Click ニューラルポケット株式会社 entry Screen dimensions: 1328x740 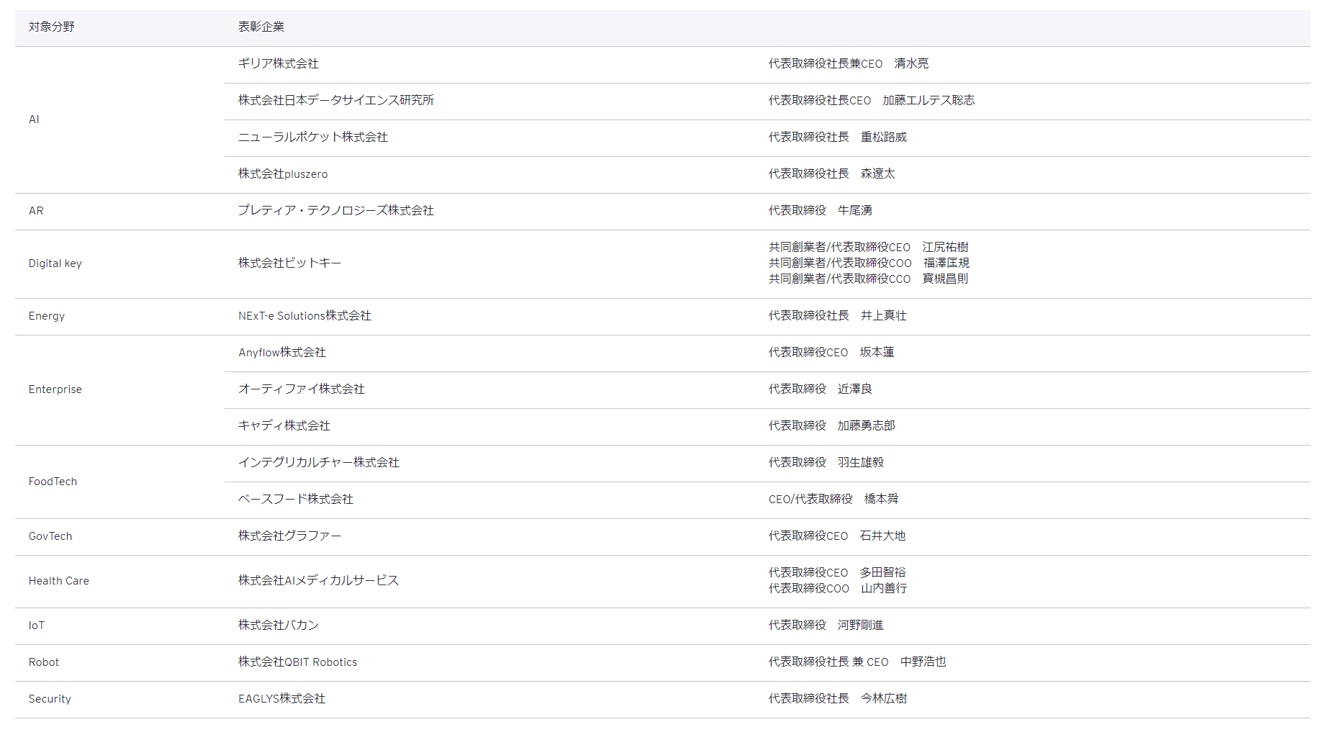click(312, 137)
